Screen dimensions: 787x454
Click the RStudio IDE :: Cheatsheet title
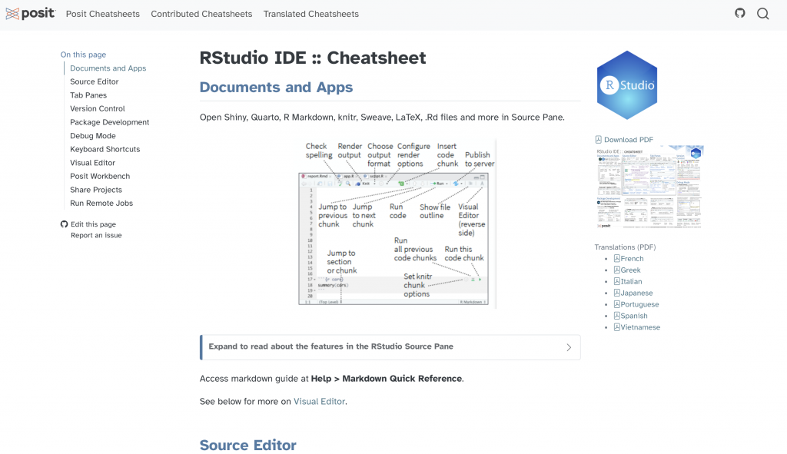click(313, 58)
